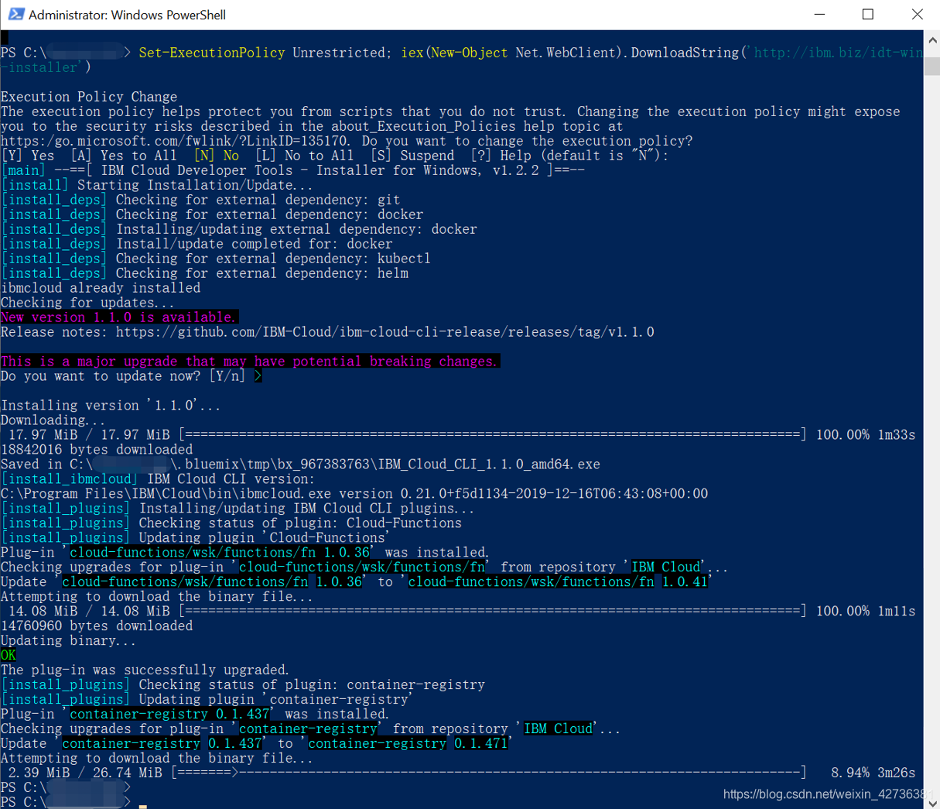Image resolution: width=940 pixels, height=809 pixels.
Task: Click "Installing version '1.1.0'..." line
Action: pyautogui.click(x=111, y=406)
